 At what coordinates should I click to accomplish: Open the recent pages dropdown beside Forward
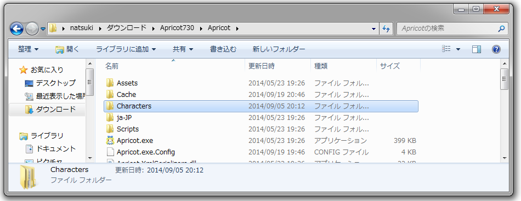coord(43,29)
